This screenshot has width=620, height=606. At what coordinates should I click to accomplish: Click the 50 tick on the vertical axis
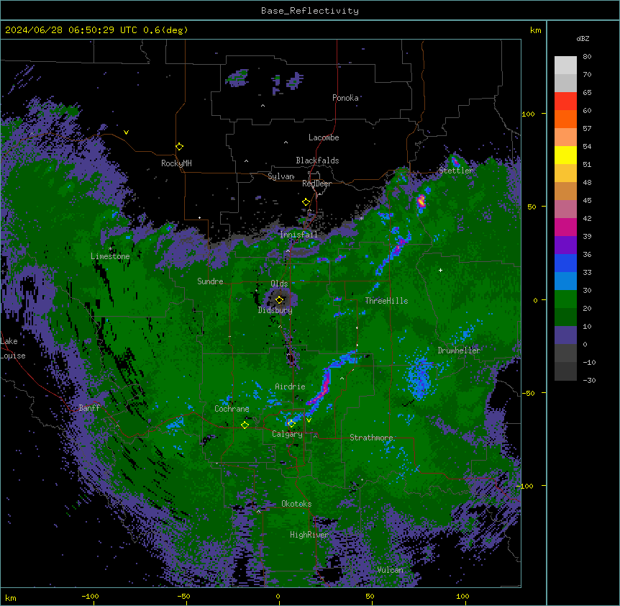tap(532, 207)
